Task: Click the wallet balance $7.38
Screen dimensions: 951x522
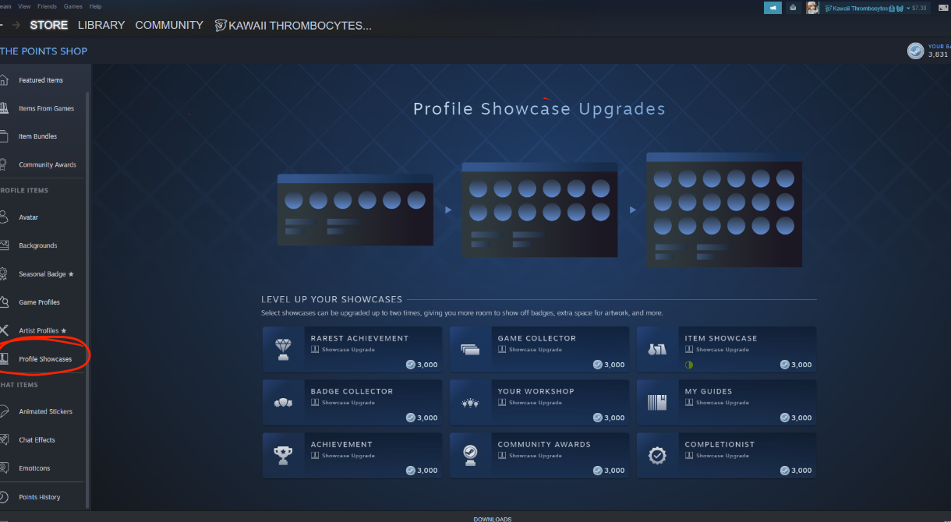Action: pos(919,8)
